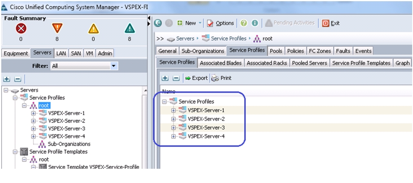Click the expand all plus icon in navigation pane
The image size is (413, 183).
(7, 79)
